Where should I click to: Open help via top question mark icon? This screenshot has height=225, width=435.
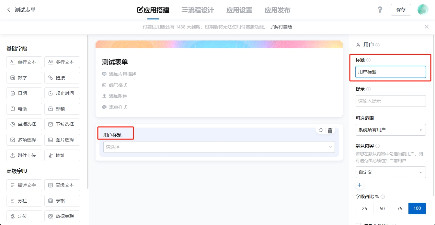point(380,10)
